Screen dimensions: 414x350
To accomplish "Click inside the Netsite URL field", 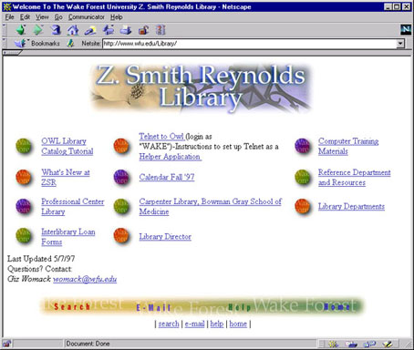I will 249,44.
